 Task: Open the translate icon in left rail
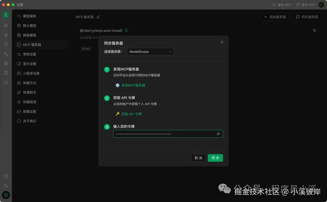click(x=6, y=54)
